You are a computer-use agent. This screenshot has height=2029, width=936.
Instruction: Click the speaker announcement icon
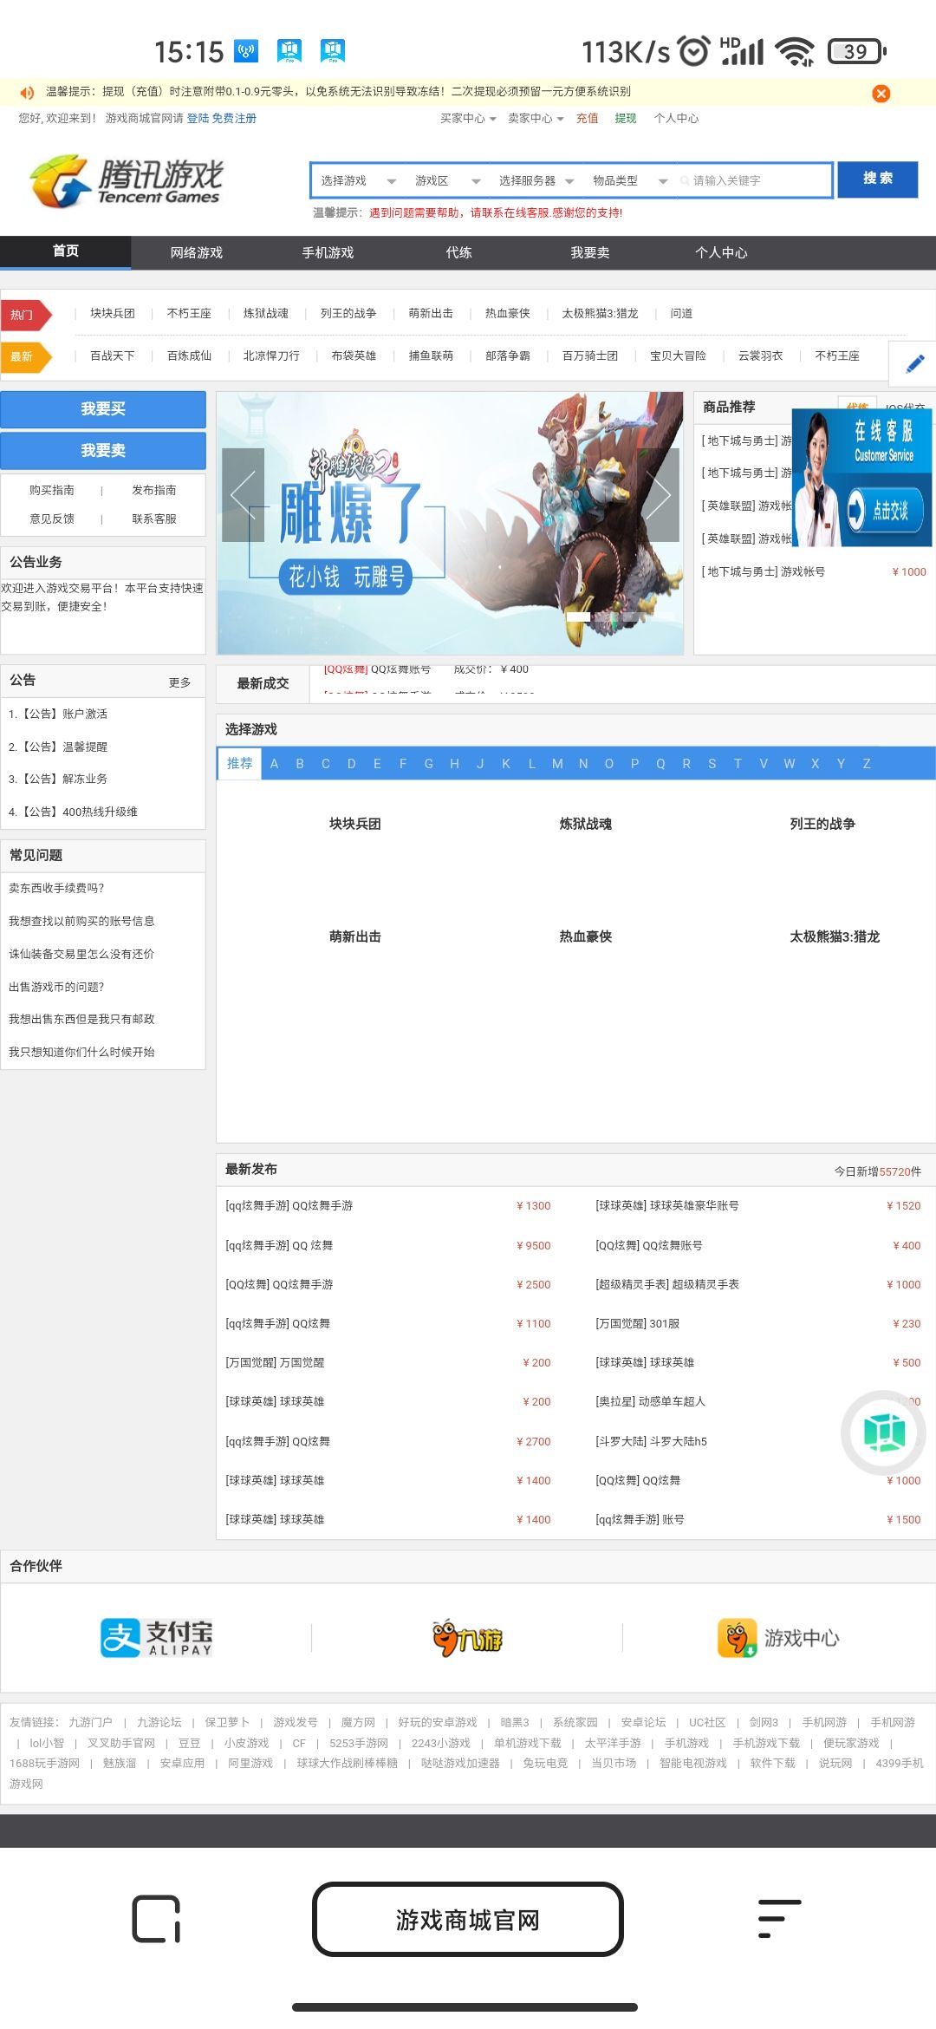[27, 92]
